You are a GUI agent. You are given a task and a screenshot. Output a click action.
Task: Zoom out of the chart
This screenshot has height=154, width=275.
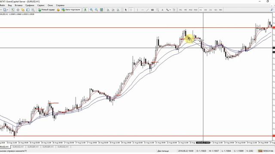pos(96,10)
